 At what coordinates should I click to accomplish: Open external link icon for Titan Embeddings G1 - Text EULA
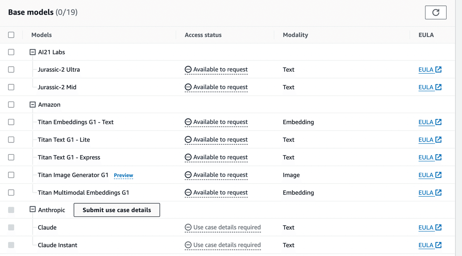tap(439, 122)
